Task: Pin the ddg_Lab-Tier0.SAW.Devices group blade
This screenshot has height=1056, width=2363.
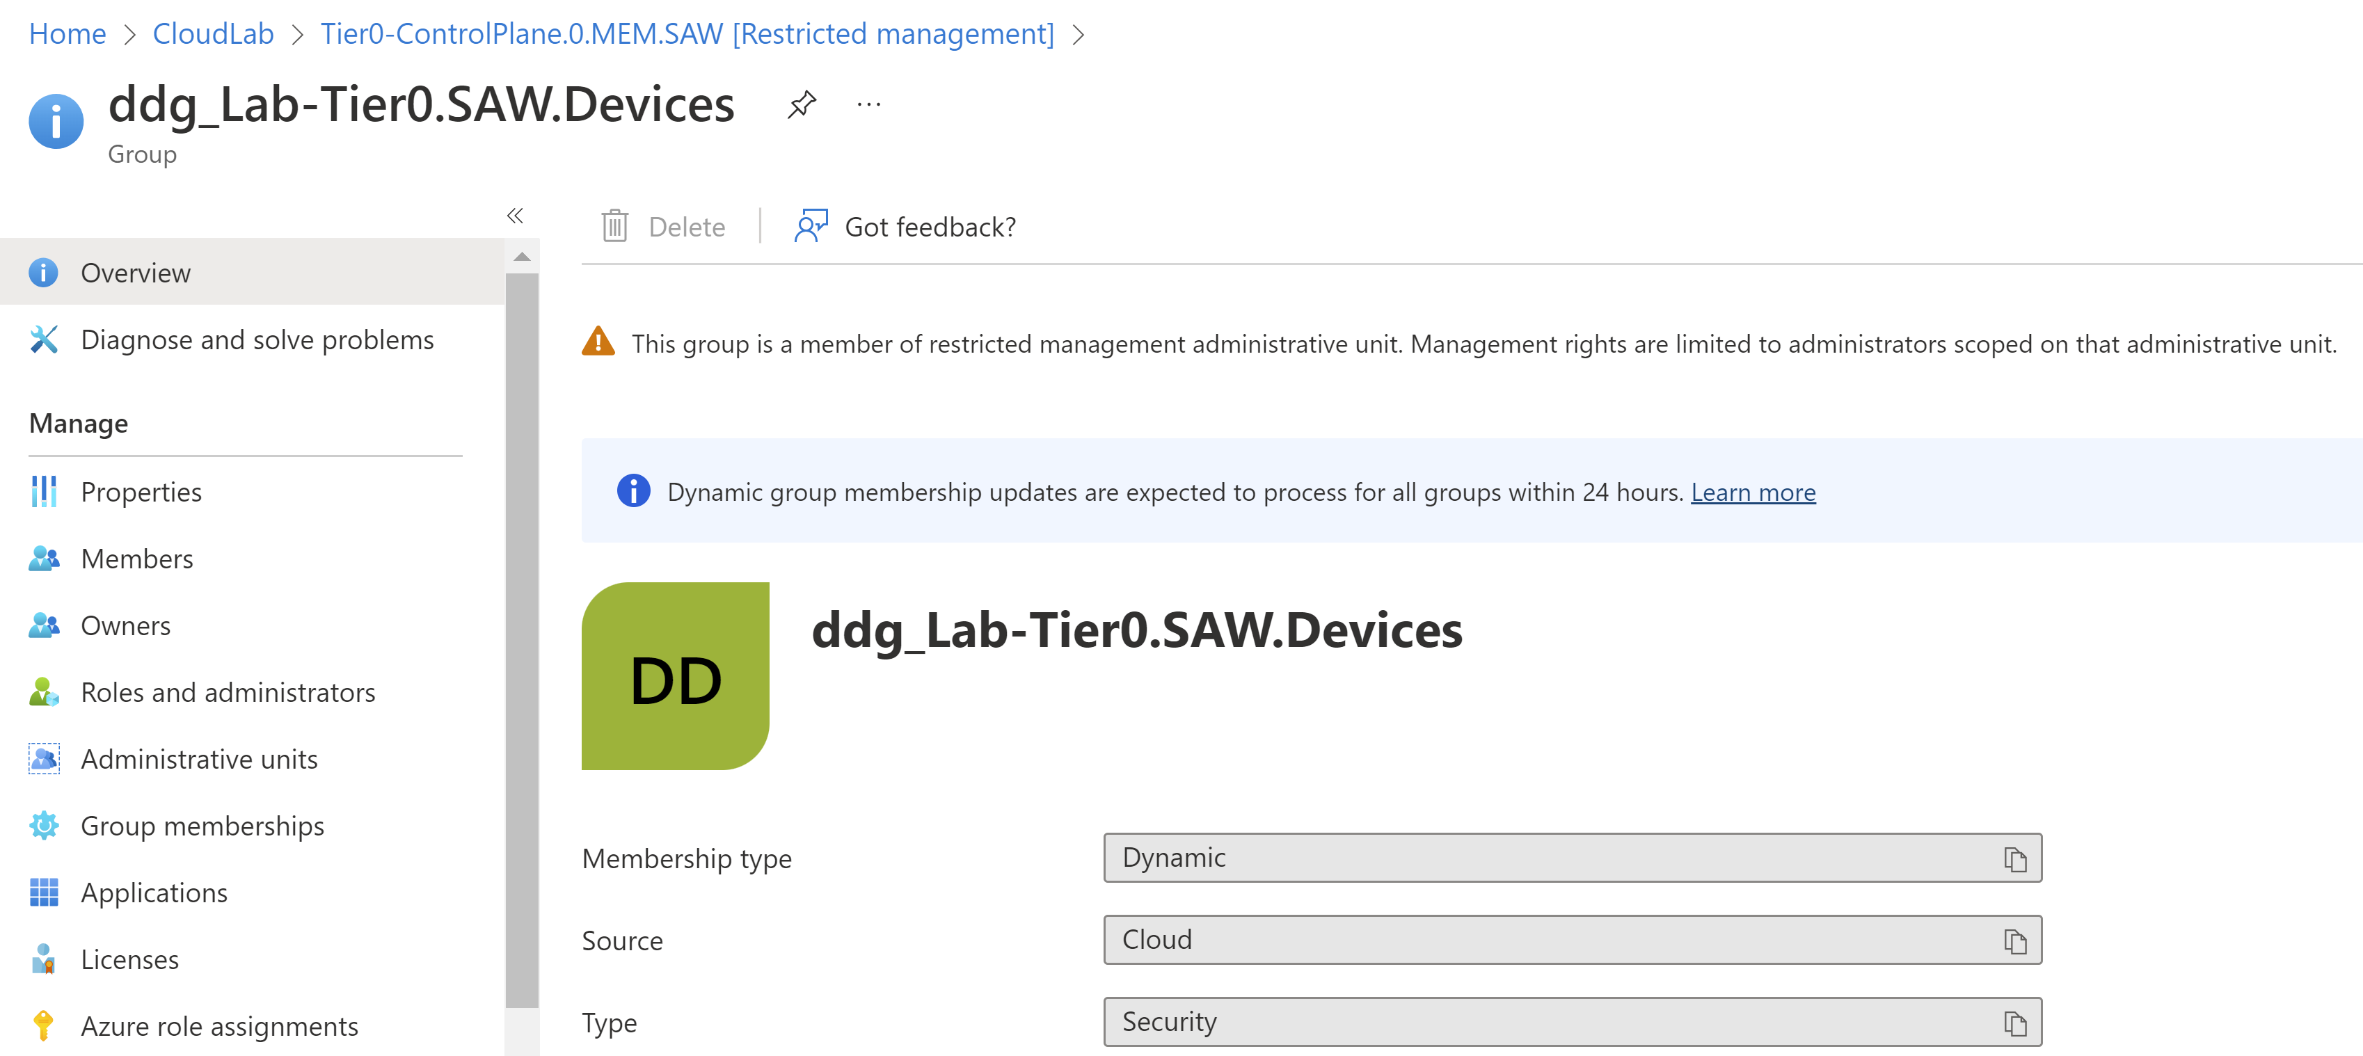Action: point(802,104)
